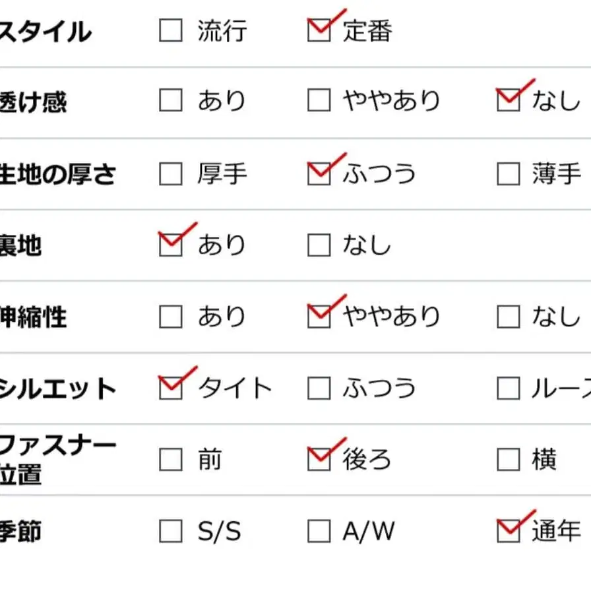The height and width of the screenshot is (591, 591).
Task: Select ふつう in the シルエット row
Action: pos(319,388)
